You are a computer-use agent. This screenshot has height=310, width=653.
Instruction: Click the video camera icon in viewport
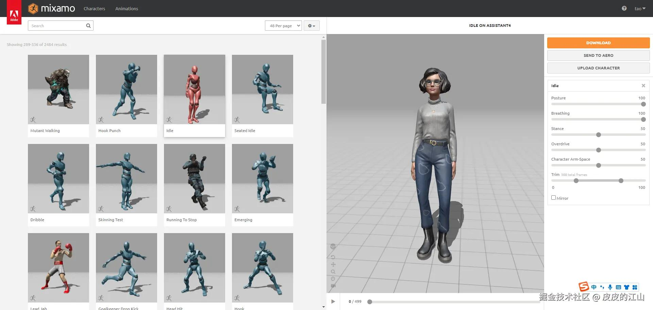coord(333,286)
